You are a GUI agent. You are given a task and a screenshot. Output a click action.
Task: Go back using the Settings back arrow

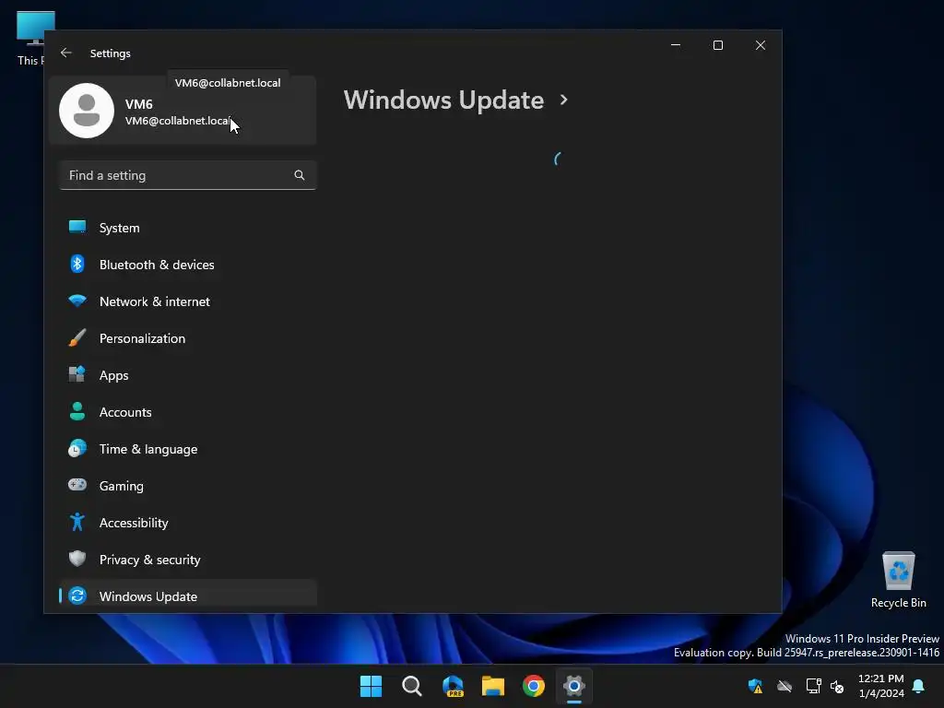pos(66,53)
